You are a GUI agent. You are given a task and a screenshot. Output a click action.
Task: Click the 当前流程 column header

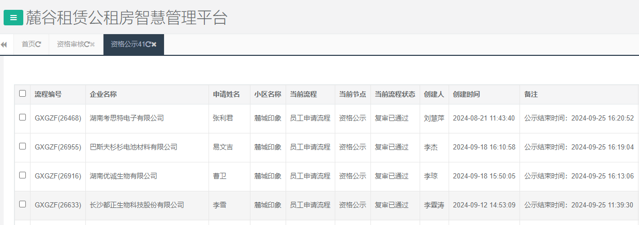pos(303,95)
